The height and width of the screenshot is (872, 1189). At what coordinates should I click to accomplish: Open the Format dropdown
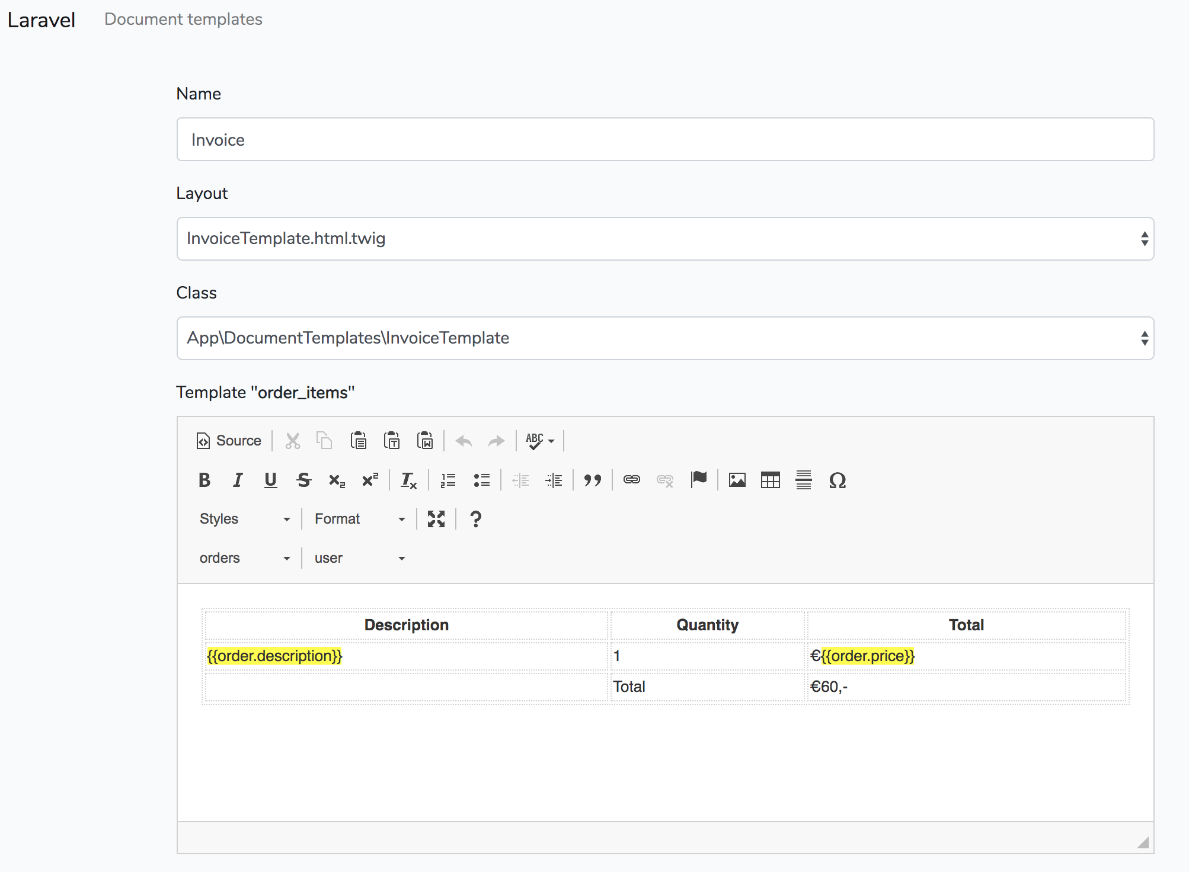359,518
